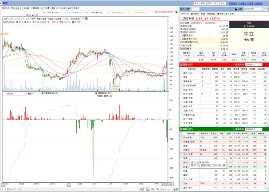Check the 美商高盛 broker row checkbox
Image resolution: width=269 pixels, height=192 pixels.
(x=181, y=81)
